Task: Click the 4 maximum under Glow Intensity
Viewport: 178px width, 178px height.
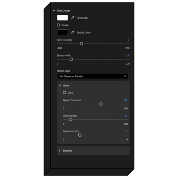Action: (127, 139)
